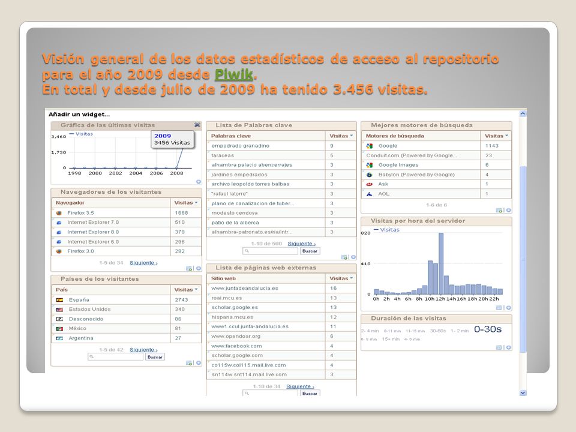
Task: Sort search engines table by Visitas
Action: coord(496,136)
